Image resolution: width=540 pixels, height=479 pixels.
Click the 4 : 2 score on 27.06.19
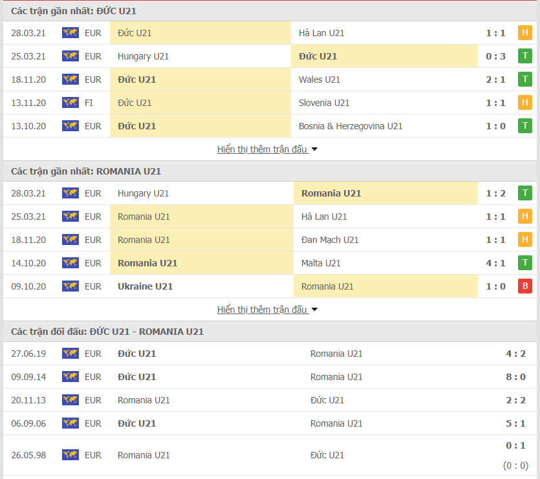click(x=515, y=354)
